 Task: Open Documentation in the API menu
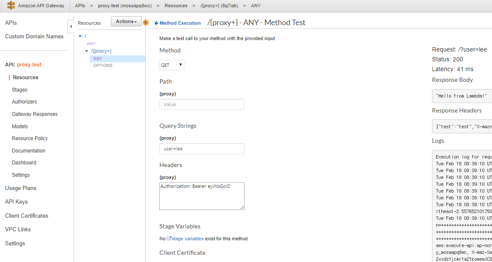tap(29, 151)
